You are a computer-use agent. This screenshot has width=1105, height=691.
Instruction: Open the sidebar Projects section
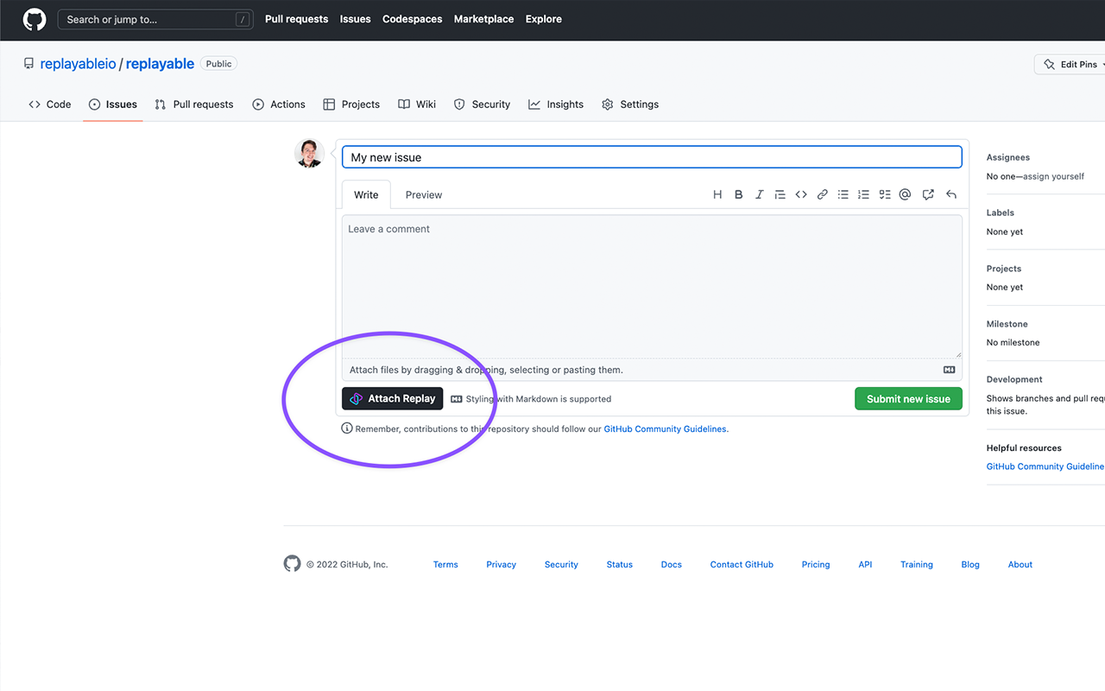1004,269
